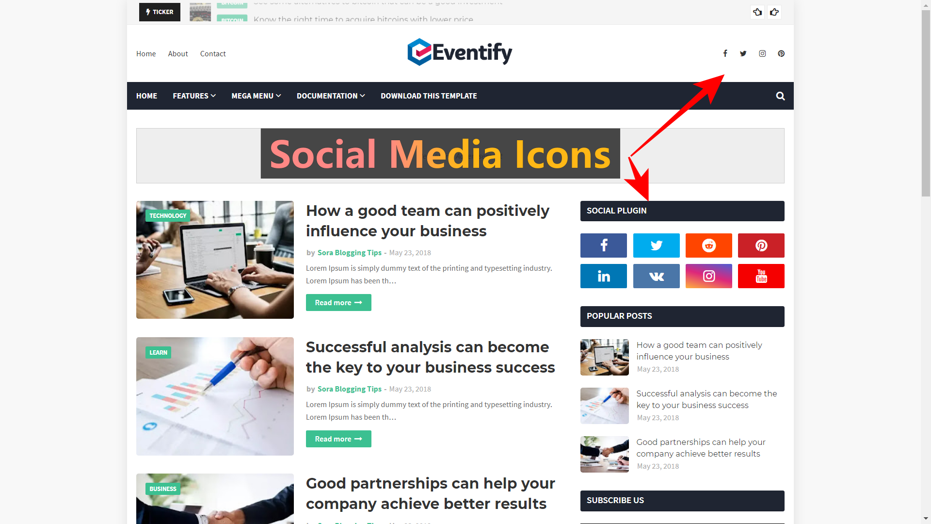
Task: Click the Pinterest header icon
Action: click(781, 53)
